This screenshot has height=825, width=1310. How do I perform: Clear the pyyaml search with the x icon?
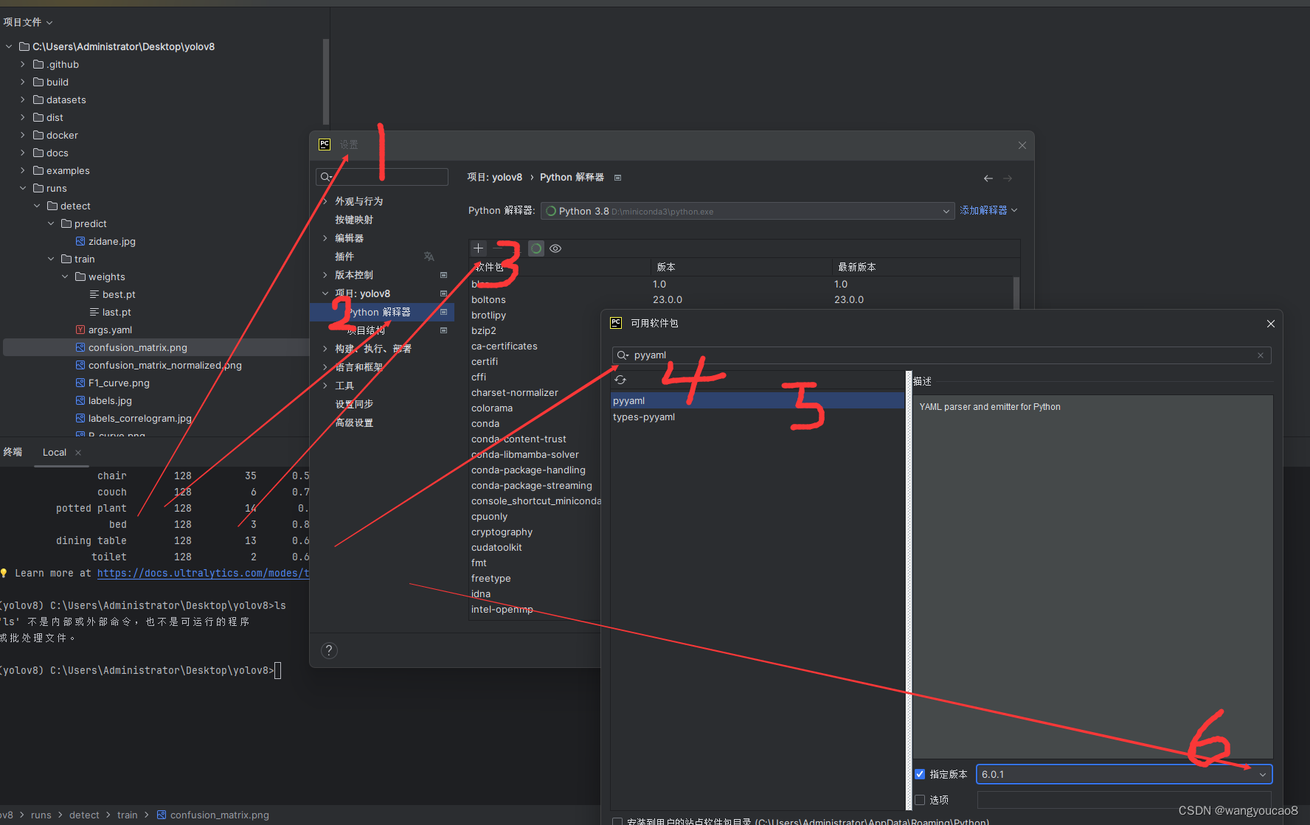point(1261,355)
